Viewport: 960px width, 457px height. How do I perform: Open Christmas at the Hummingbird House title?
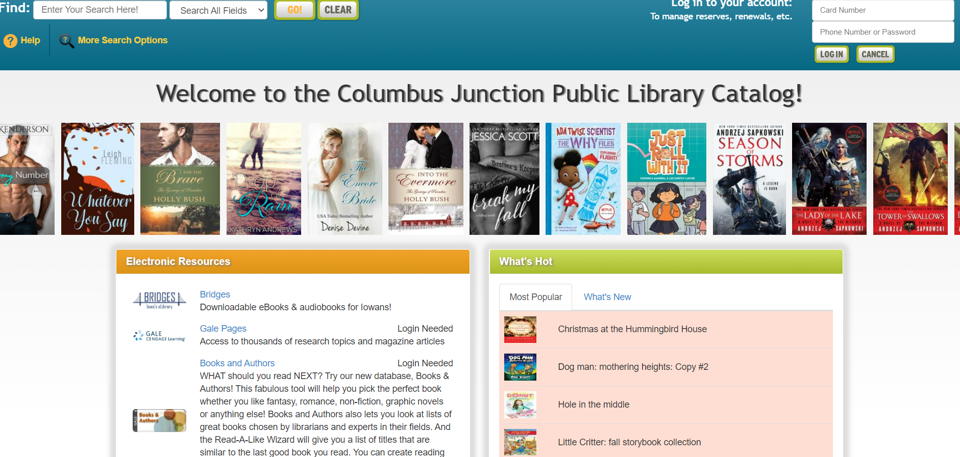(632, 329)
